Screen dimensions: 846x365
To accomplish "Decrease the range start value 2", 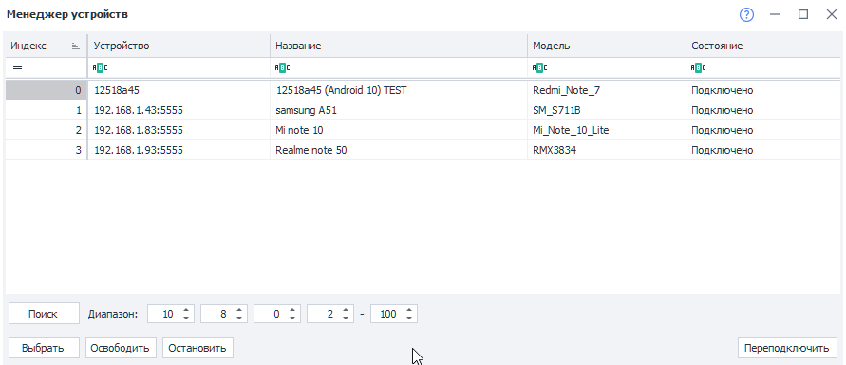I will point(346,318).
